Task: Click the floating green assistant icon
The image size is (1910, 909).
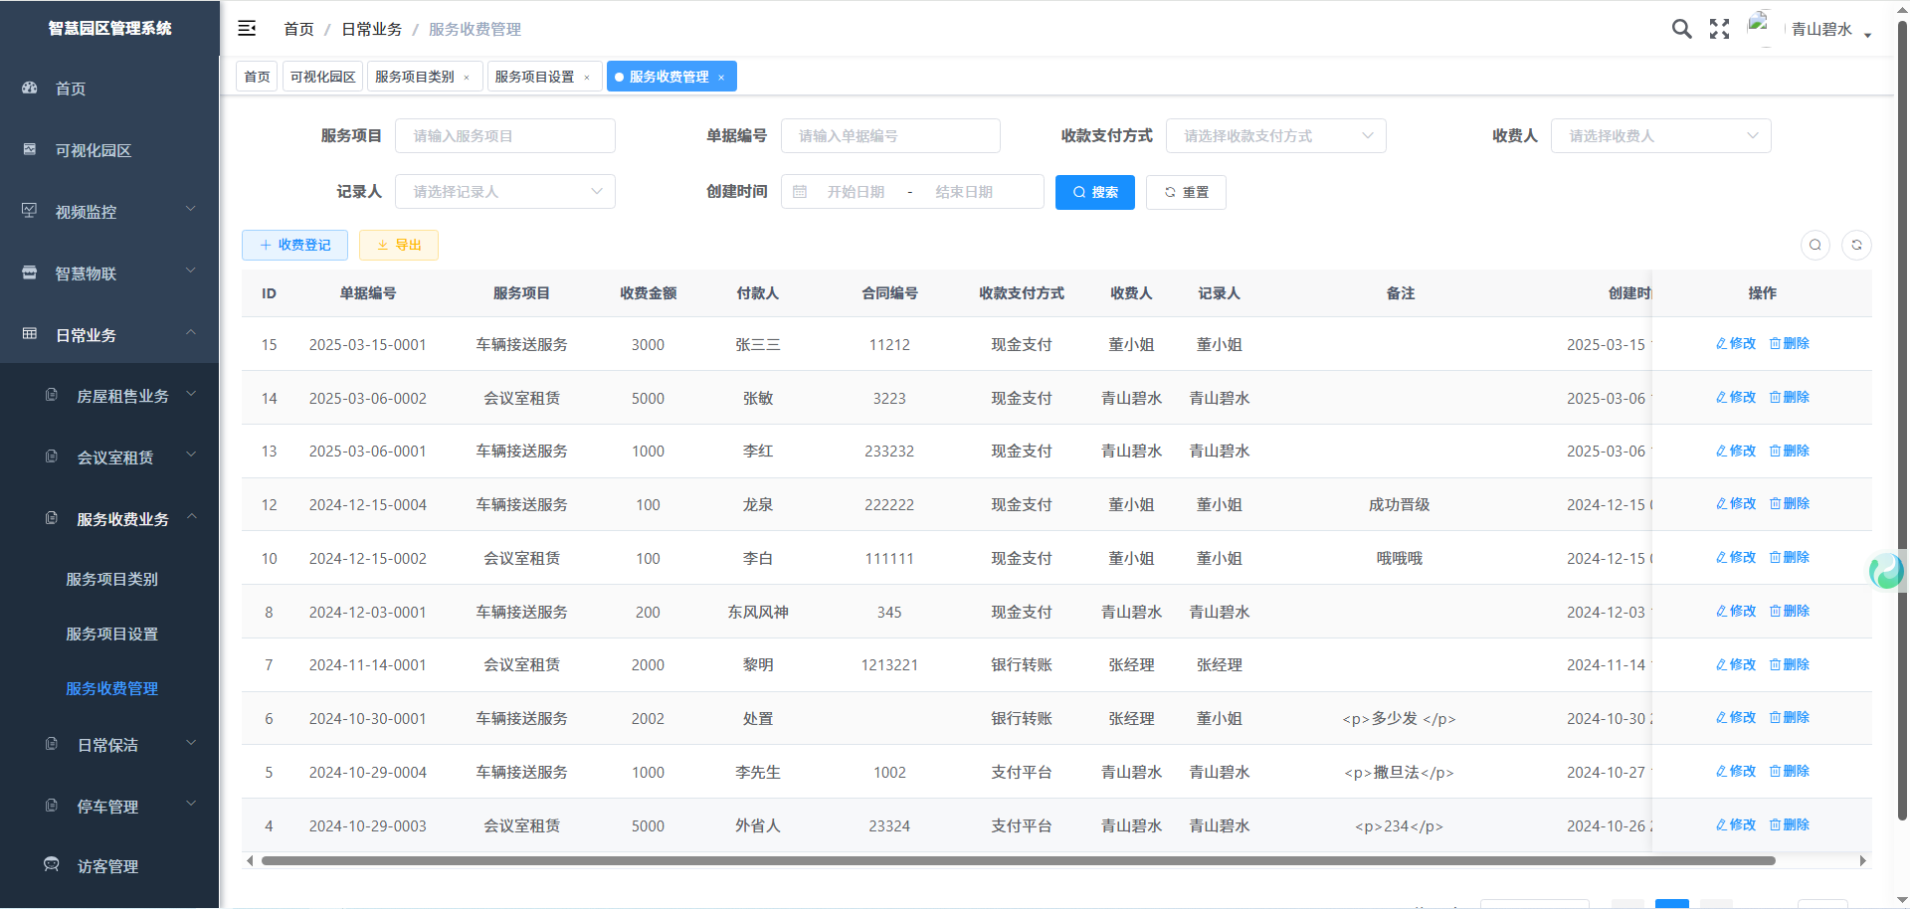Action: (x=1886, y=570)
